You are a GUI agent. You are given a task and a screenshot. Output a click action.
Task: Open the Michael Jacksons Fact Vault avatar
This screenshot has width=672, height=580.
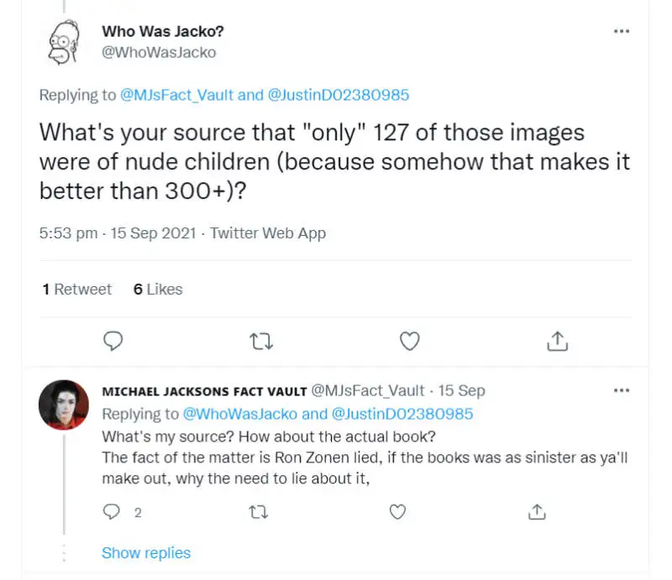point(64,405)
